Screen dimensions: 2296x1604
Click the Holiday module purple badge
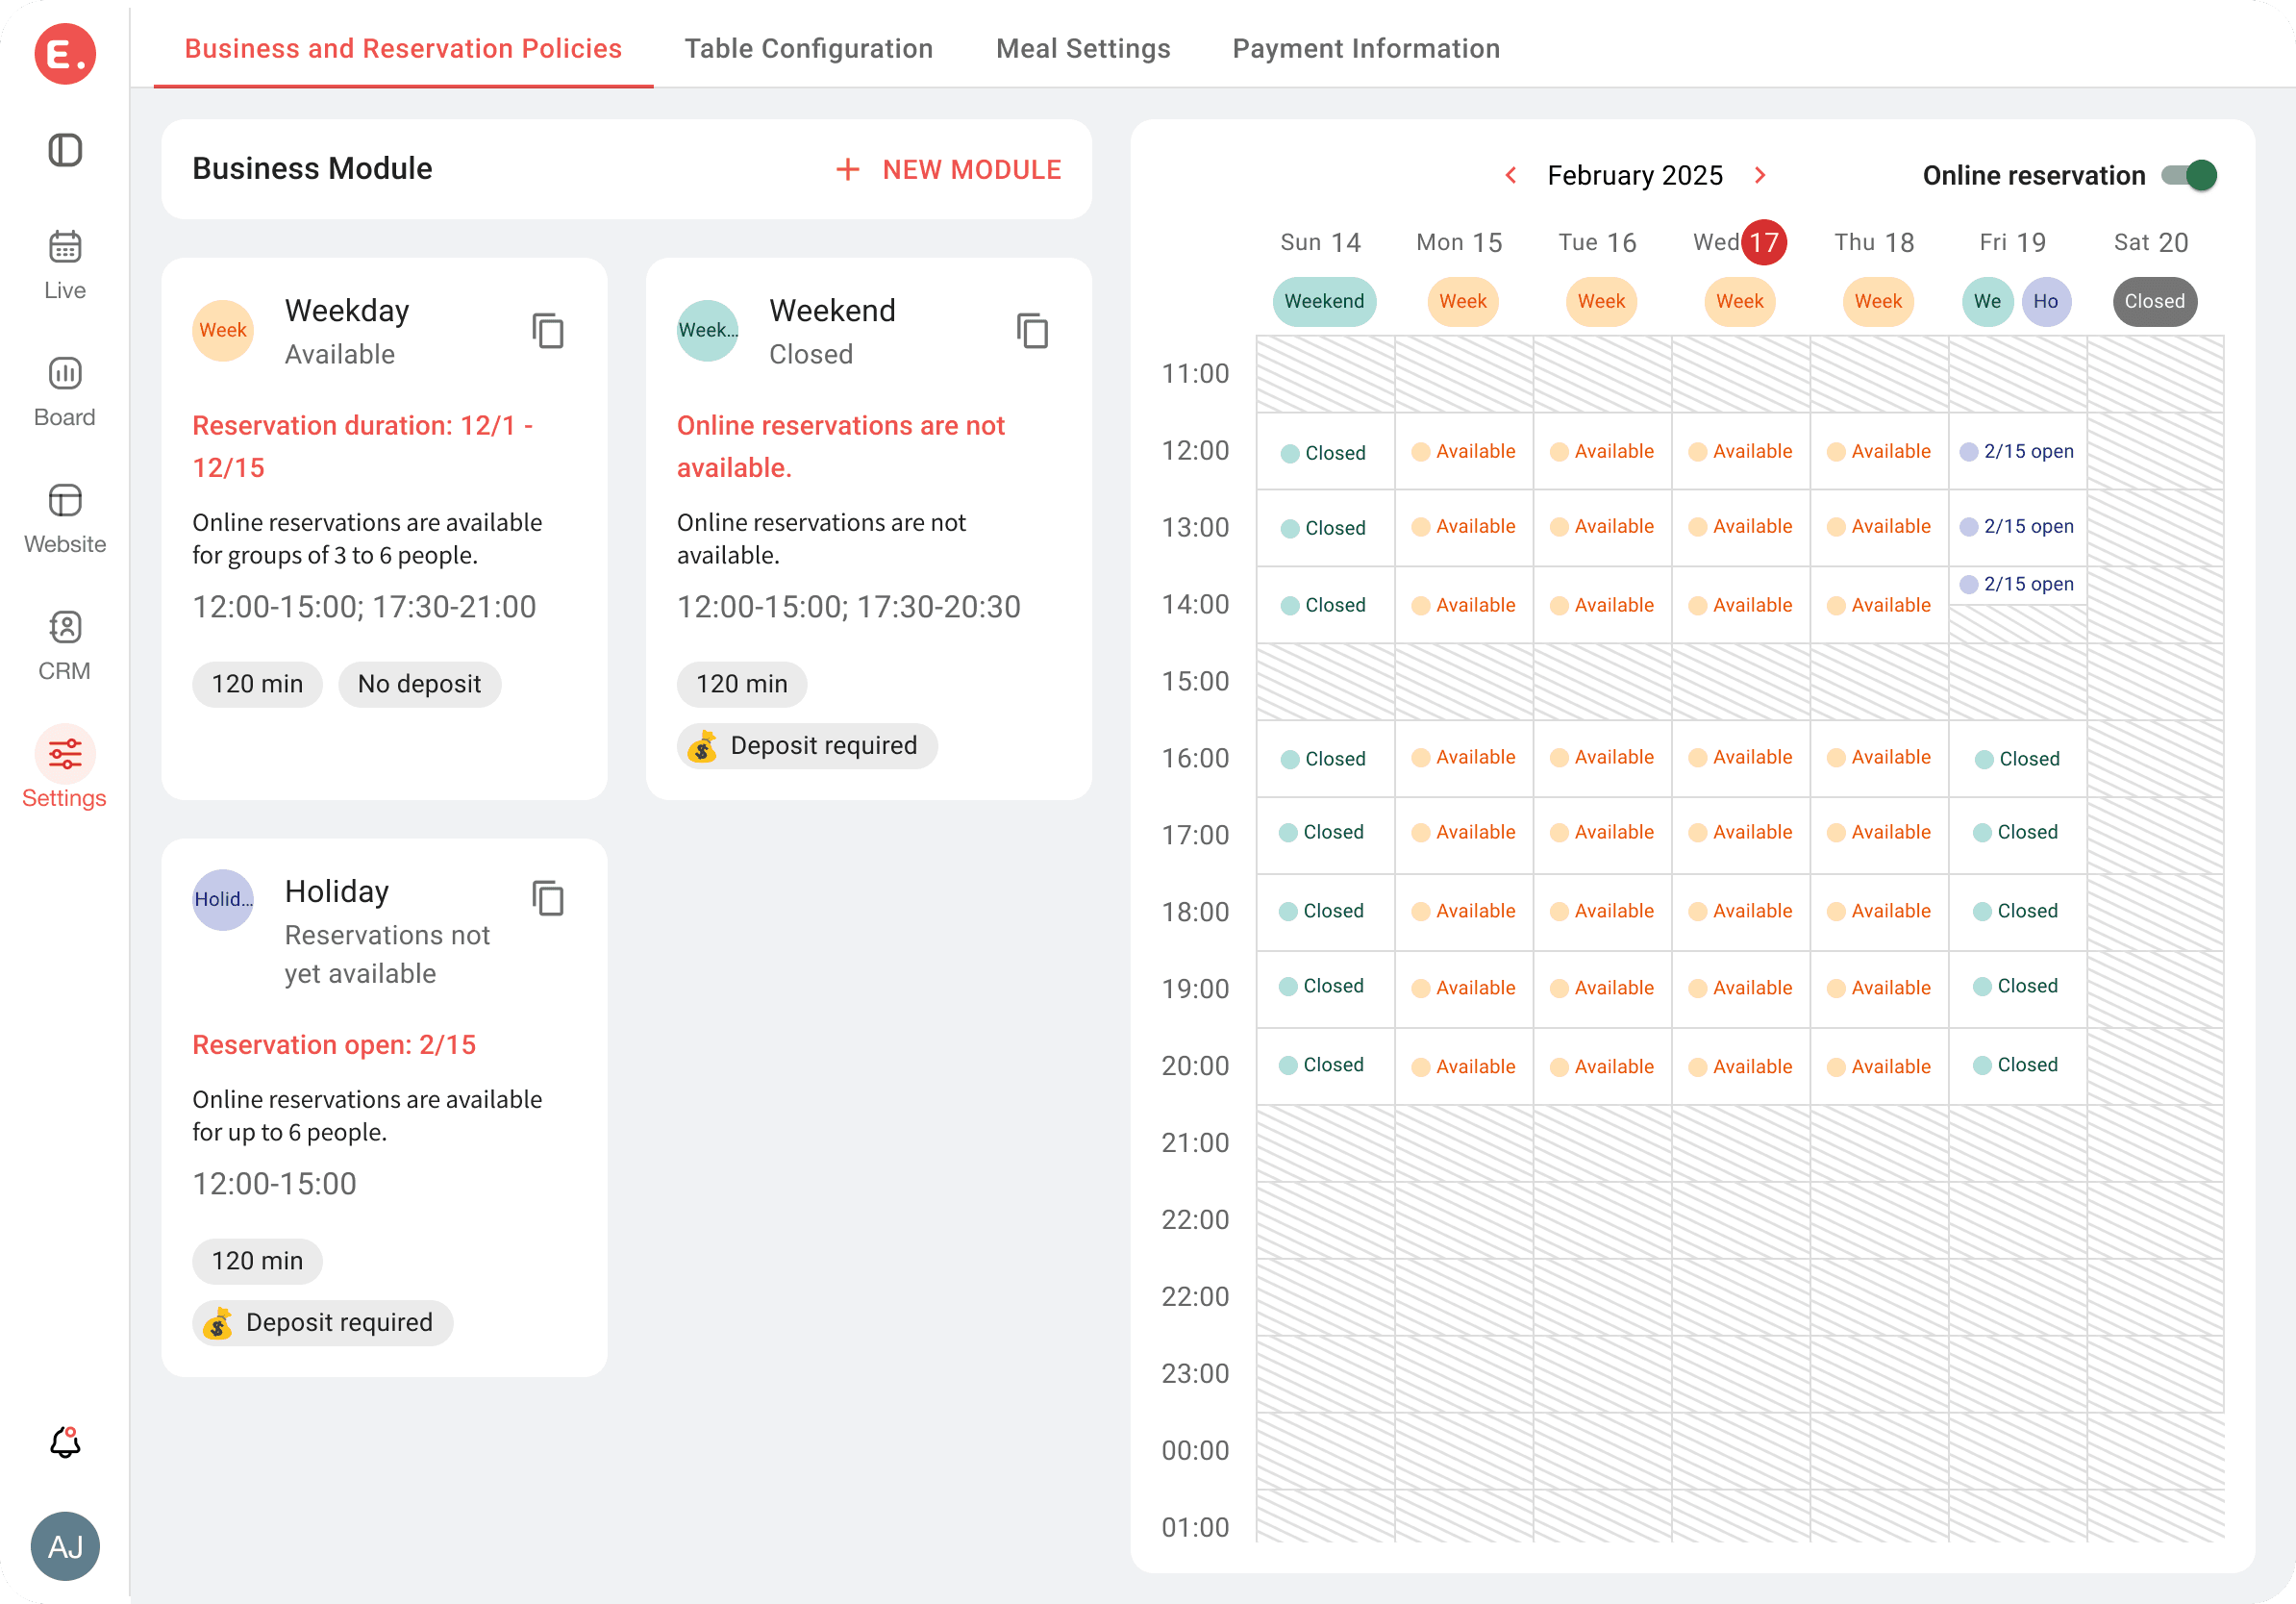(x=222, y=899)
